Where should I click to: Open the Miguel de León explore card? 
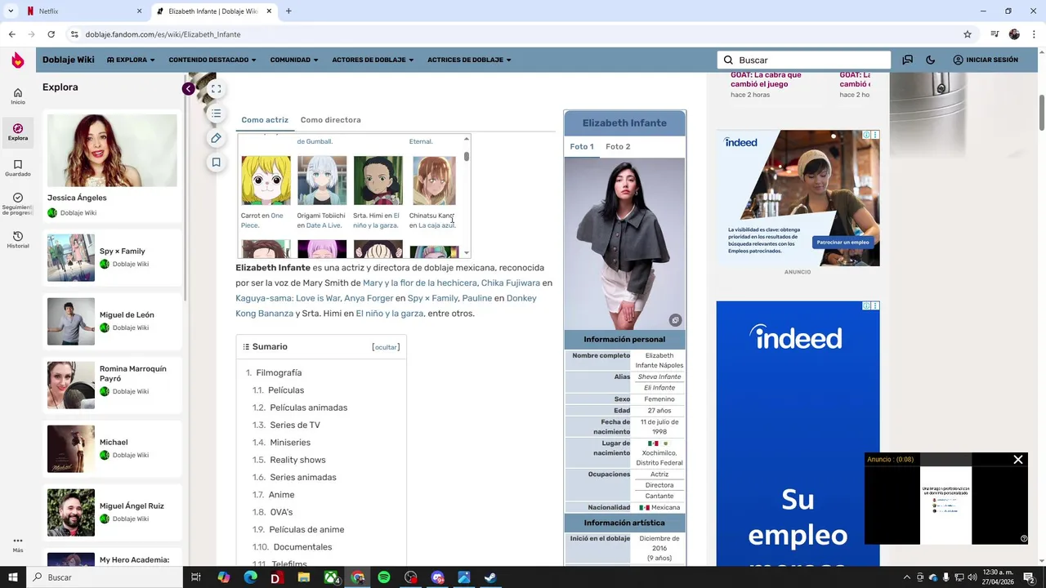click(112, 321)
